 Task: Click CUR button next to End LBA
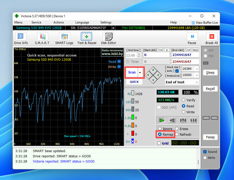coord(188,50)
